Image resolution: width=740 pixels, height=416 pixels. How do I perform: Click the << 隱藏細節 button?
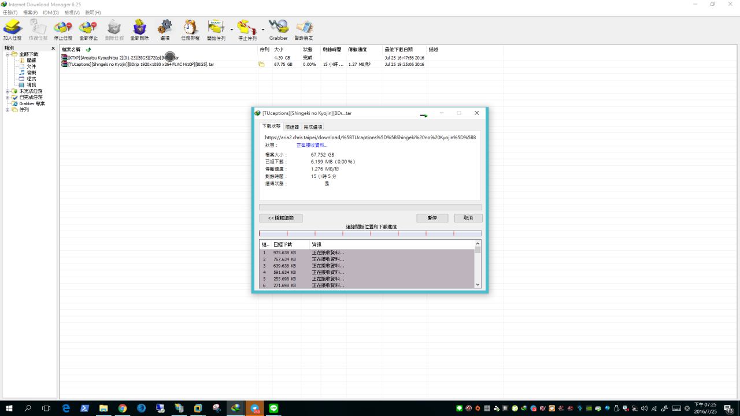[281, 218]
